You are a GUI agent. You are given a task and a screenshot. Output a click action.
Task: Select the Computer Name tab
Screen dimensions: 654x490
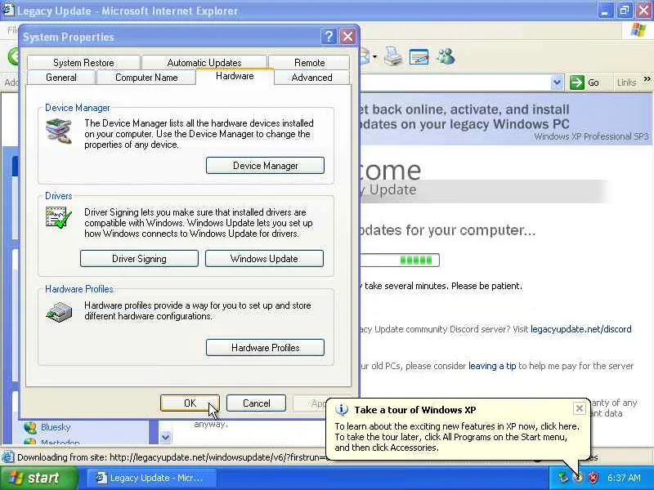point(146,78)
